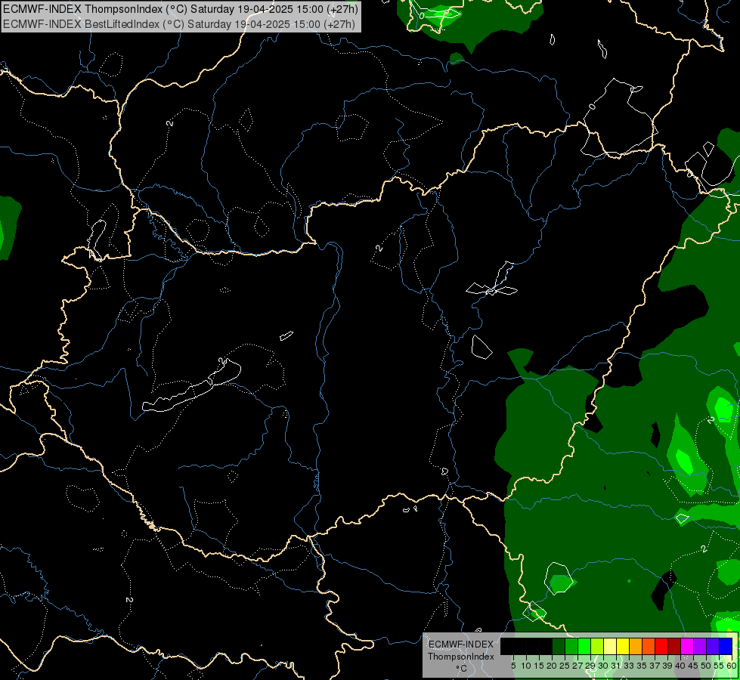Click the ThompsonIndex title line at top
This screenshot has width=740, height=680.
coord(181,9)
